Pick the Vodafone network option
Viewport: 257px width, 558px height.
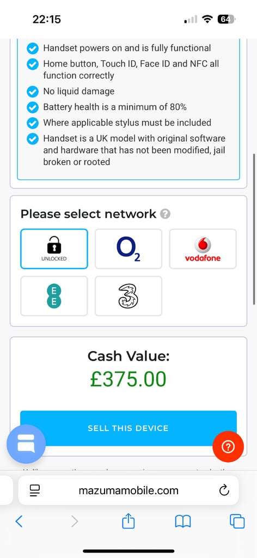click(203, 248)
